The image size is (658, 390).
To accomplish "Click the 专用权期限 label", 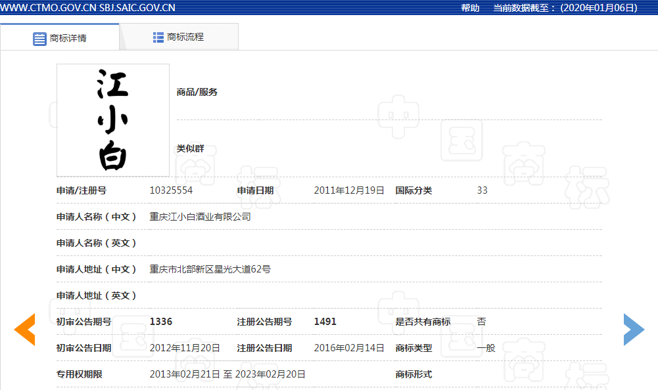I will (x=80, y=374).
